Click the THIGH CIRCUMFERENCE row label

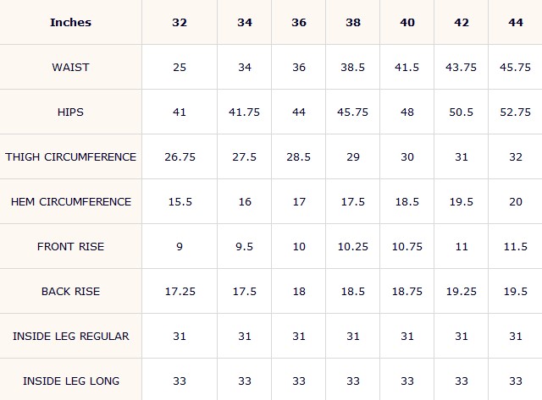70,156
